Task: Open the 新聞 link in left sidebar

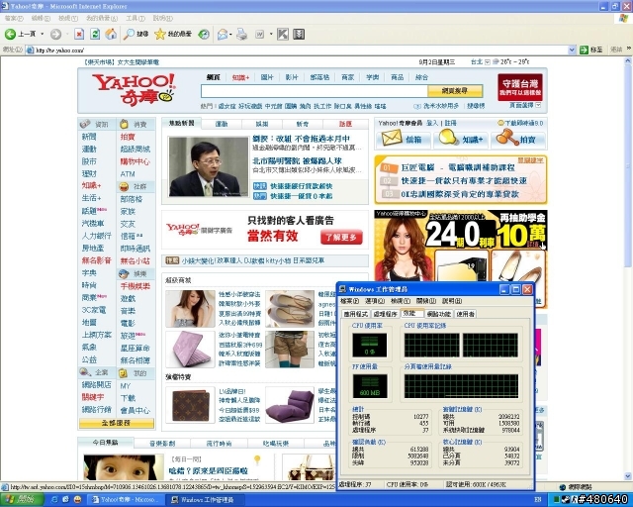Action: click(89, 137)
